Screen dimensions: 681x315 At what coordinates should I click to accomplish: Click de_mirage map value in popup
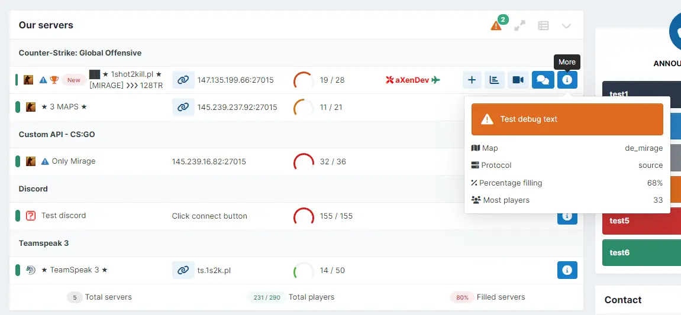pos(644,148)
